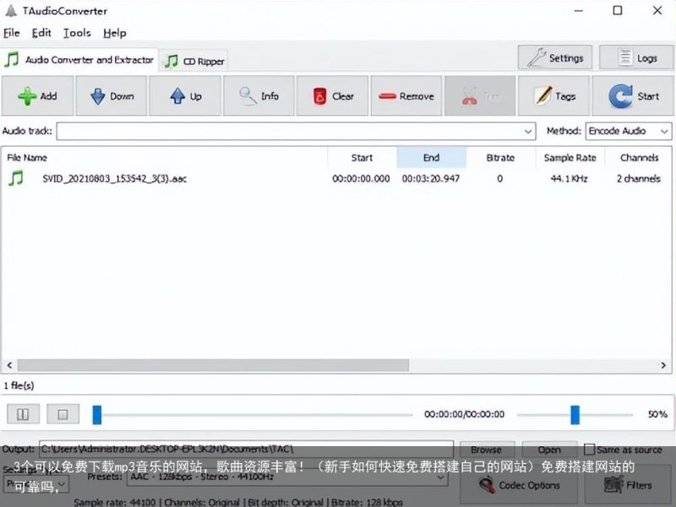Remove the selected file
Image resolution: width=676 pixels, height=507 pixels.
tap(406, 95)
